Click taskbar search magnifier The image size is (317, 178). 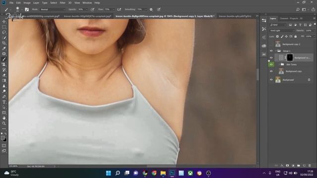118,173
